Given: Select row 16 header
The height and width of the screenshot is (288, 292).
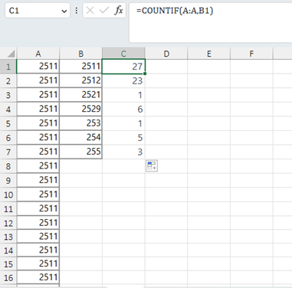Looking at the screenshot, I should [x=8, y=278].
